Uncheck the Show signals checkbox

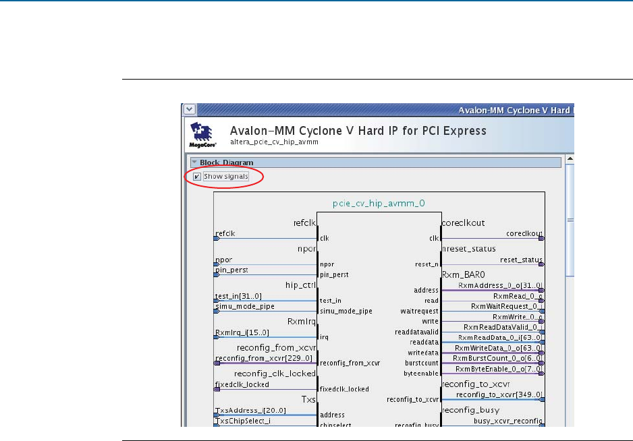[197, 177]
